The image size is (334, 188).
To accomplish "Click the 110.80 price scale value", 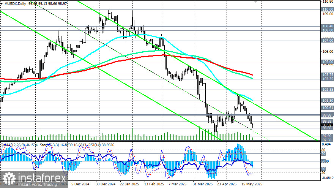I will 328,1.
